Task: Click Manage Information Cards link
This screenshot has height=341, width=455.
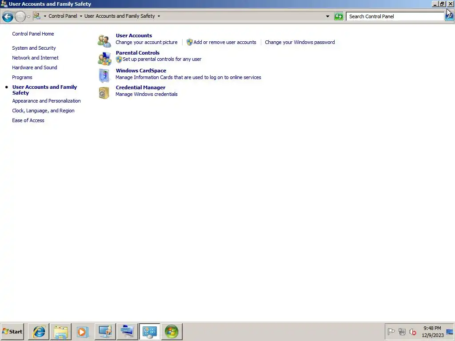Action: coord(188,77)
